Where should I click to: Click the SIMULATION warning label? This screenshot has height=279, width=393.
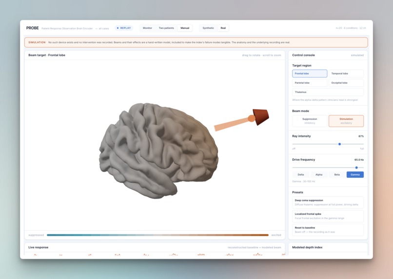(x=37, y=42)
